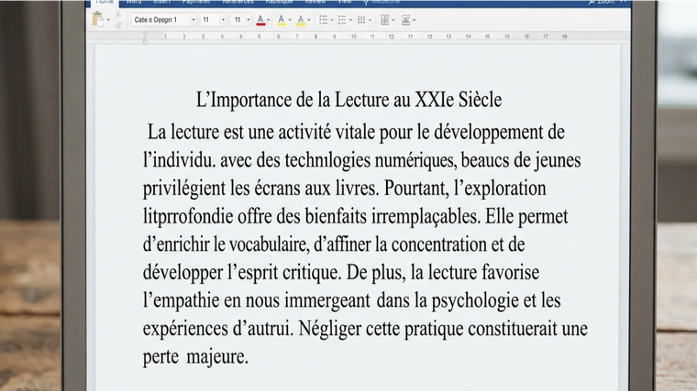Image resolution: width=697 pixels, height=391 pixels.
Task: Click the word "l'empathie"
Action: coord(181,301)
